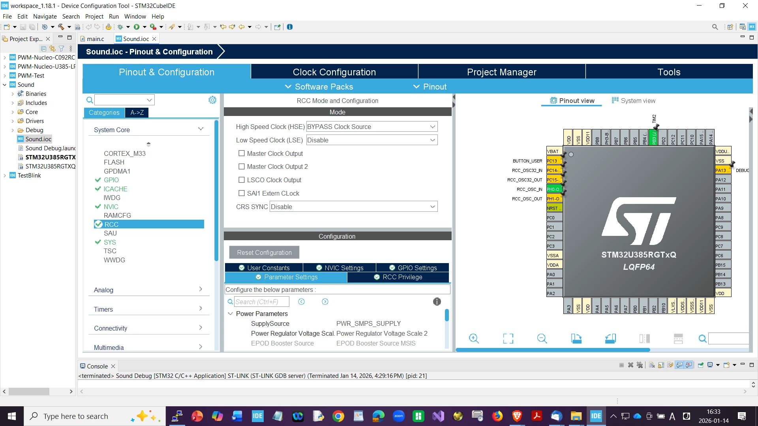Go to the previous parameter search result
This screenshot has width=758, height=426.
point(301,302)
